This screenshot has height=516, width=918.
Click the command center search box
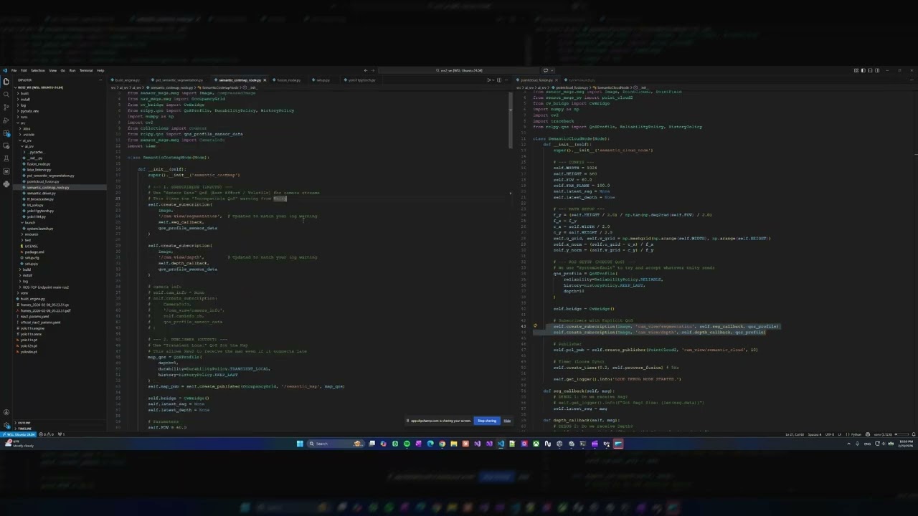click(x=459, y=70)
